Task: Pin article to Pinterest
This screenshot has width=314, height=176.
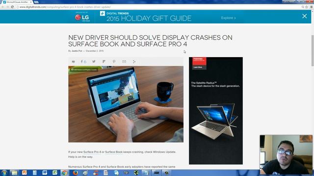Action: coord(114,62)
